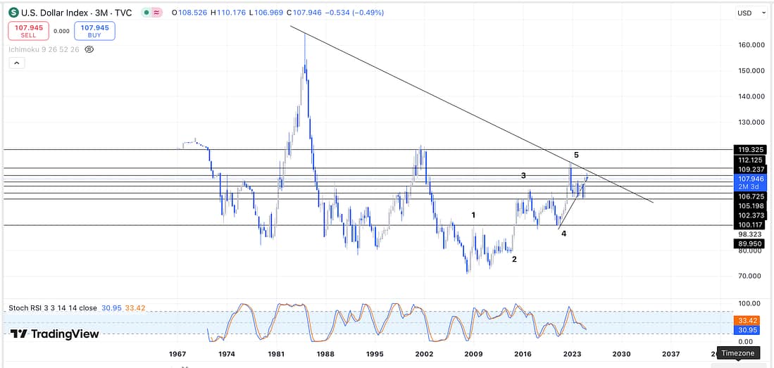Open the Timezone setting in bottom corner
The width and height of the screenshot is (774, 368).
(739, 353)
